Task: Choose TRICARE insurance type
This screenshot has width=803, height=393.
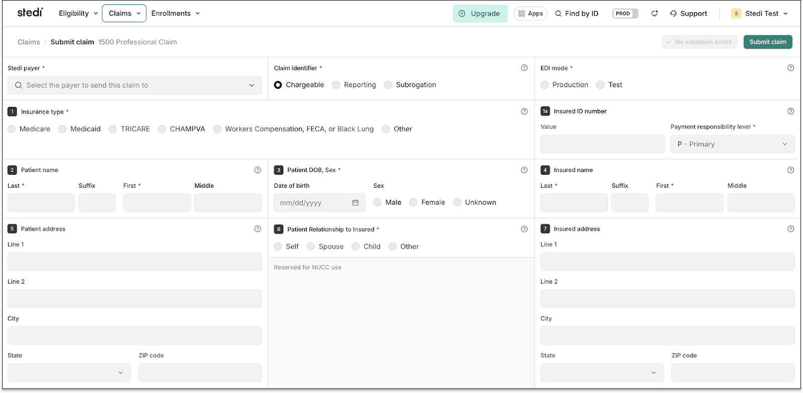Action: point(113,129)
